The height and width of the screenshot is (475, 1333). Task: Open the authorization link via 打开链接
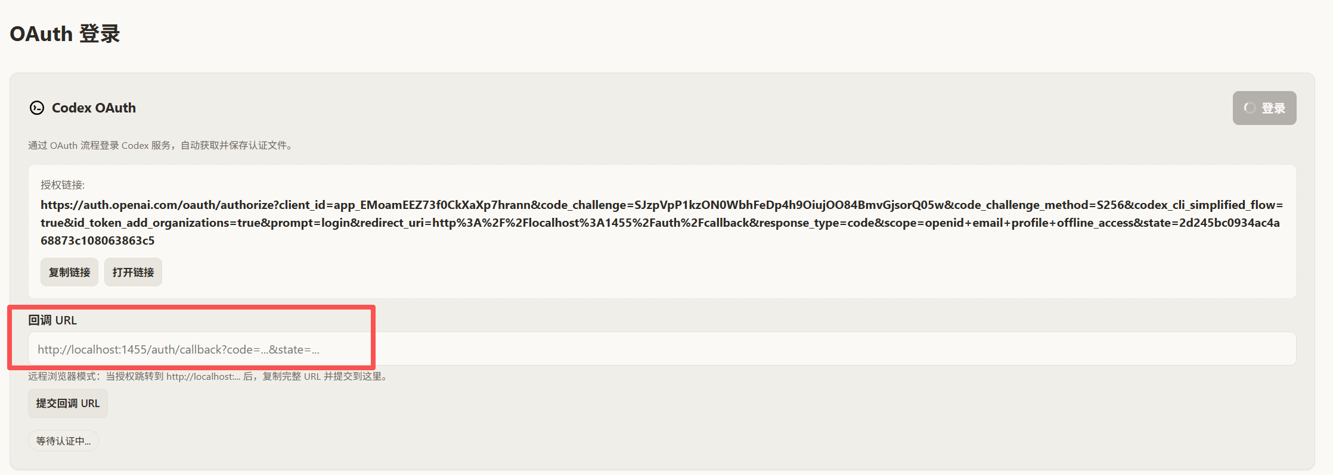(133, 272)
